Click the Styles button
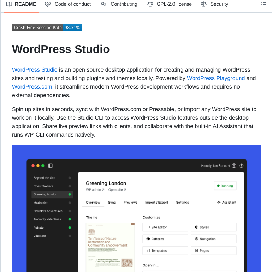Image resolution: width=272 pixels, height=272 pixels. (x=214, y=227)
